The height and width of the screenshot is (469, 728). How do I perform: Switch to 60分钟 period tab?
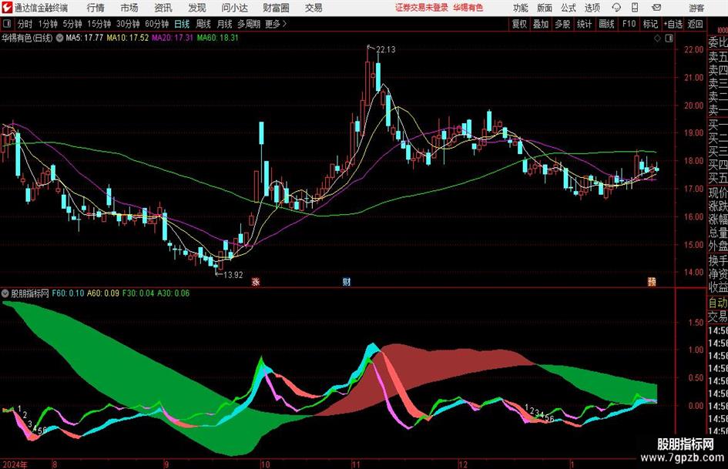(157, 24)
